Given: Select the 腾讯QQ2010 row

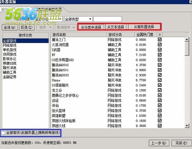Looking at the screenshot, I should [x=118, y=75].
